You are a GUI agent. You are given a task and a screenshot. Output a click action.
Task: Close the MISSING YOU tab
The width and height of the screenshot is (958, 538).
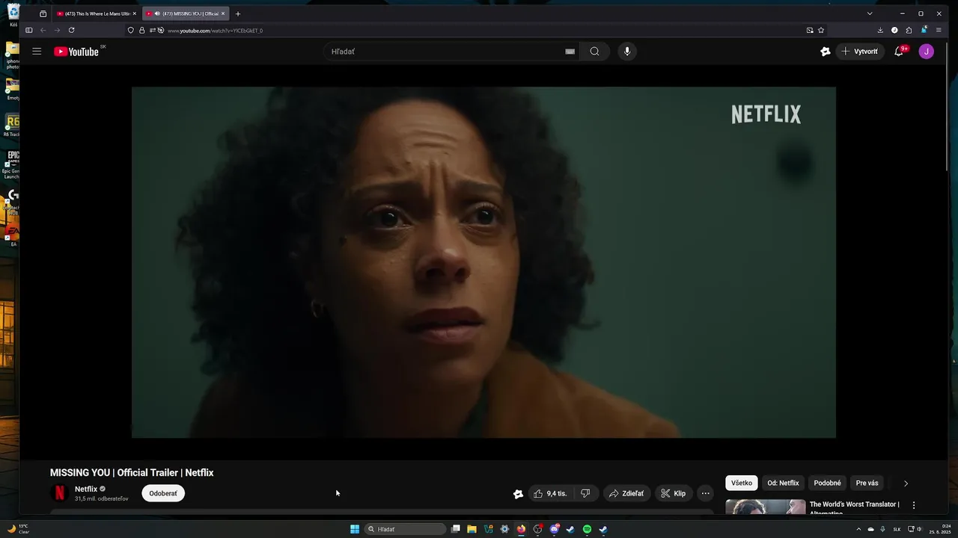[x=223, y=13]
